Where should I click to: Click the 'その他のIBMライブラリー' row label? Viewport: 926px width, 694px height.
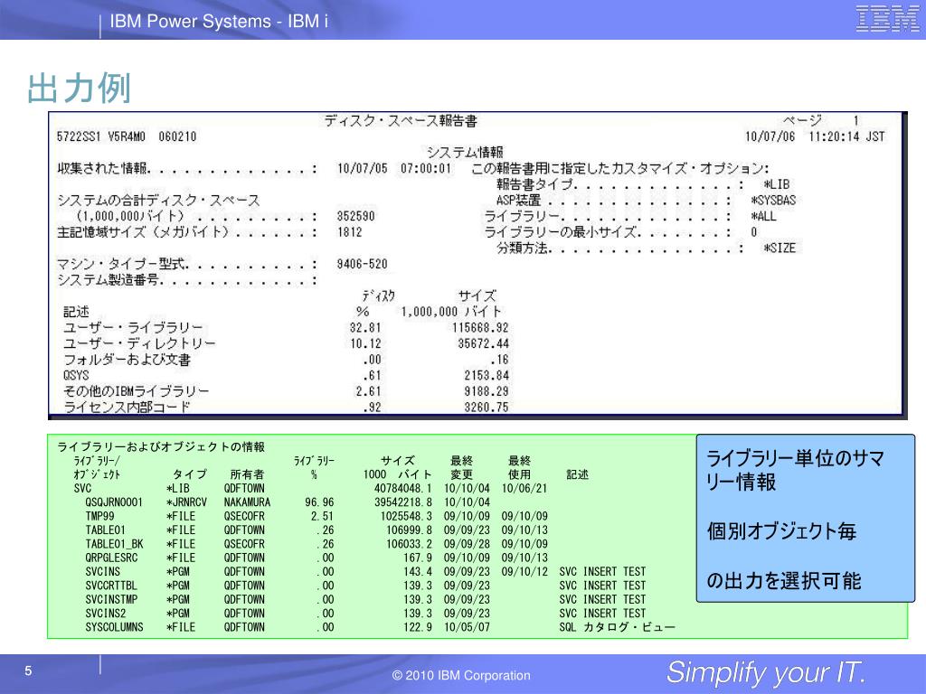point(137,392)
